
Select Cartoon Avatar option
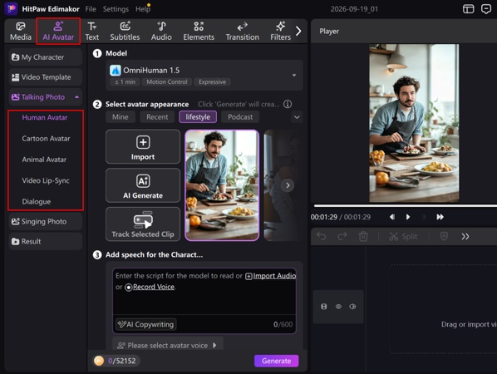[46, 139]
